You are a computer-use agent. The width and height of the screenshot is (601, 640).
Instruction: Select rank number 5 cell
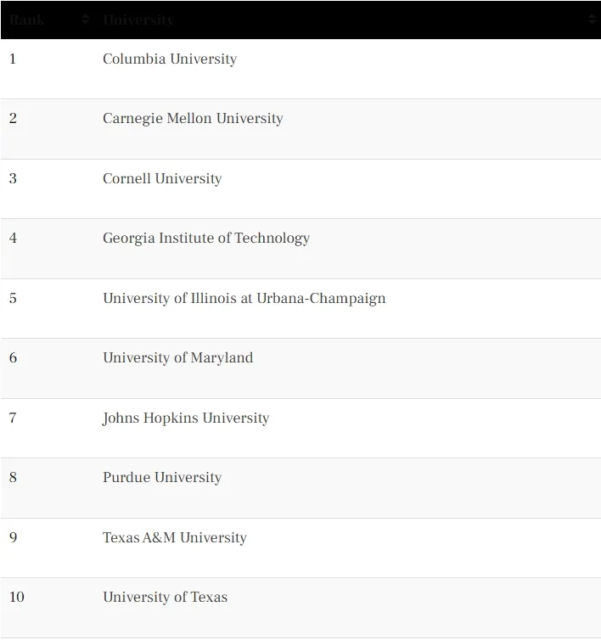point(13,298)
